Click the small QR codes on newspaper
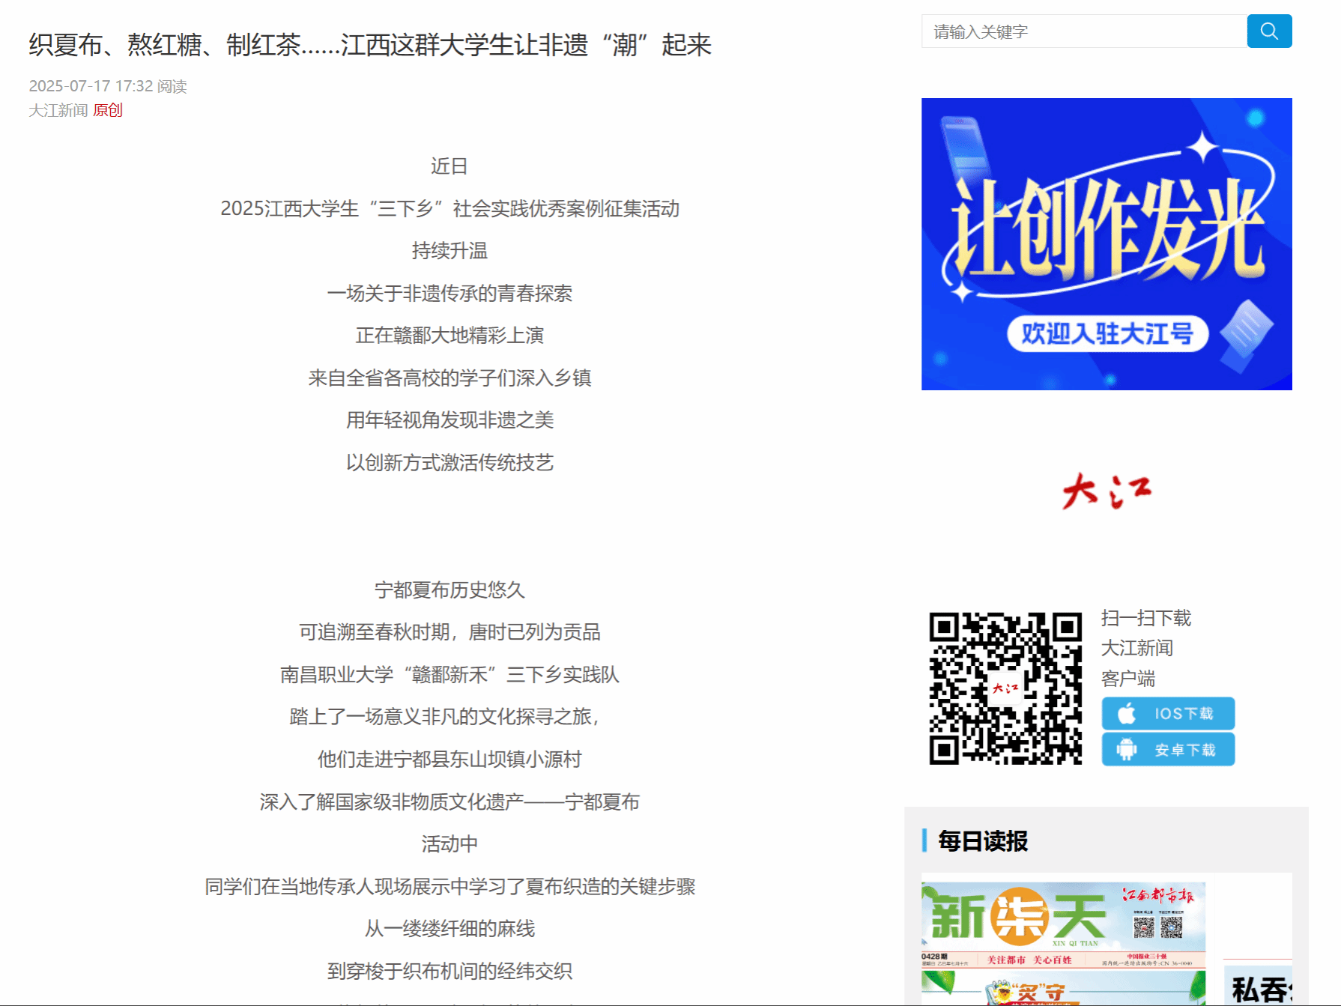 (x=1157, y=927)
